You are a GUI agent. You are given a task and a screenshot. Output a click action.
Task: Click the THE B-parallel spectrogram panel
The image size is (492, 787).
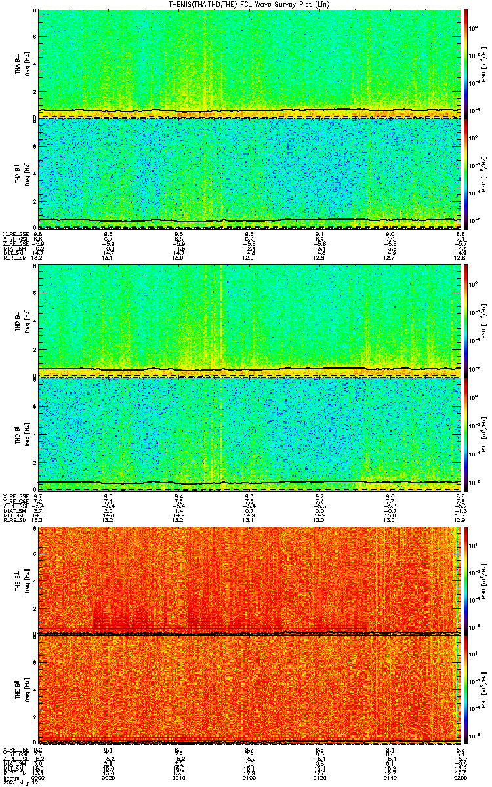coord(250,690)
